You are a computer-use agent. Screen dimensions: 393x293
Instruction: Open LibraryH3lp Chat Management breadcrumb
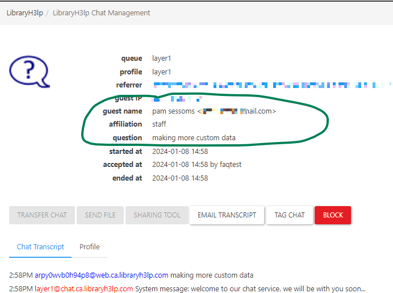pos(101,13)
